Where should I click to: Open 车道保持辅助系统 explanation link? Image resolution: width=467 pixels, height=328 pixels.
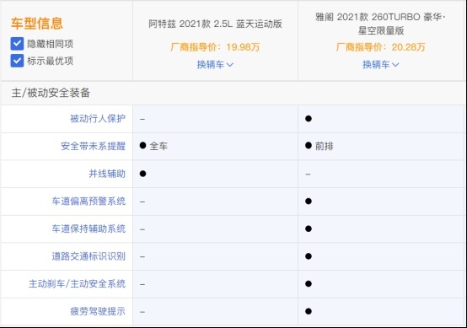(x=89, y=229)
